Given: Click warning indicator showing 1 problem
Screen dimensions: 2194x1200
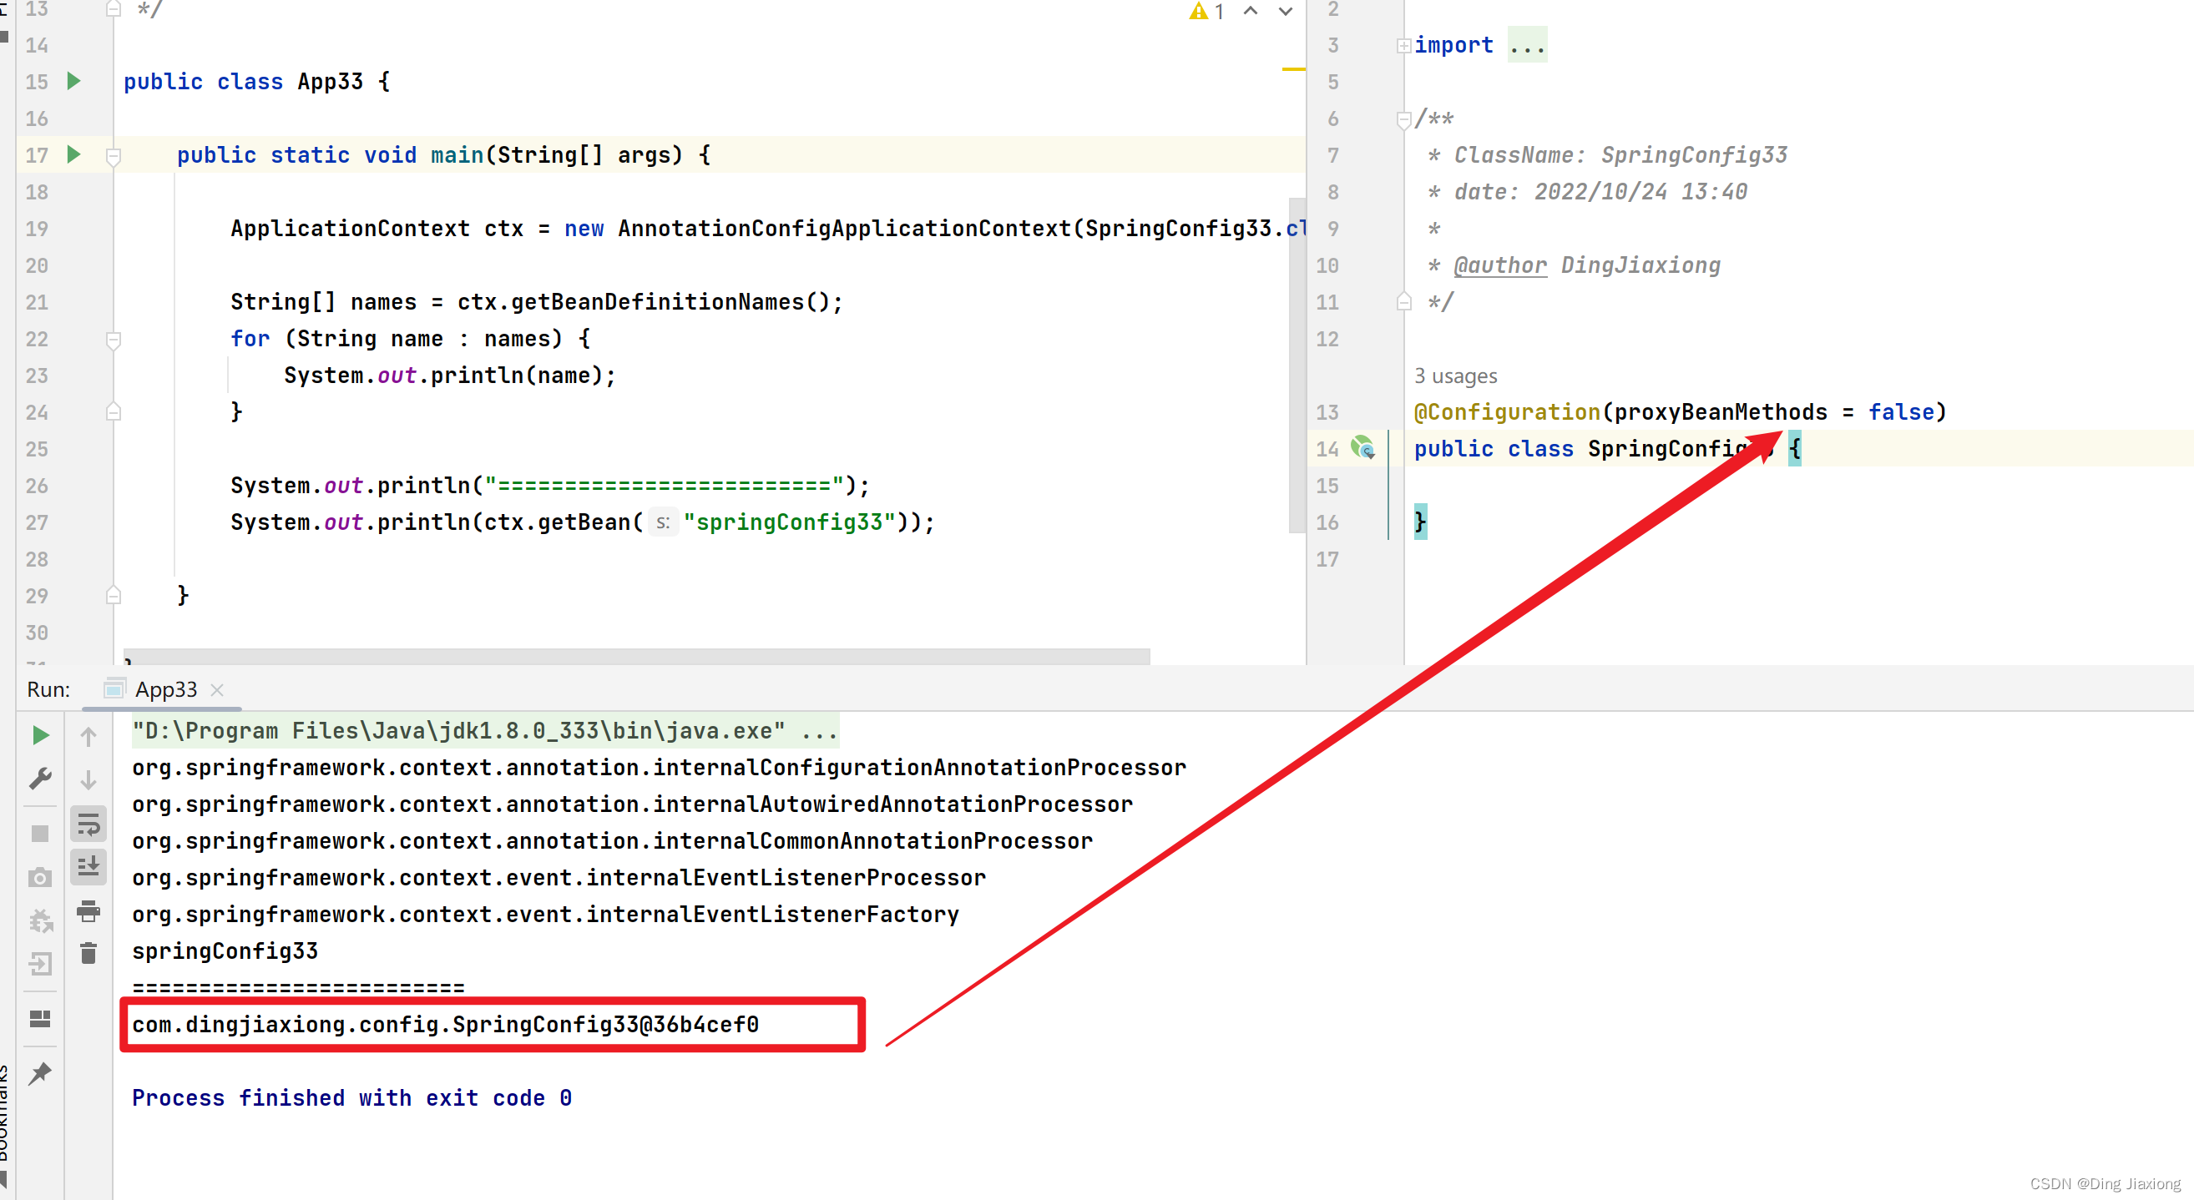Looking at the screenshot, I should pyautogui.click(x=1207, y=11).
